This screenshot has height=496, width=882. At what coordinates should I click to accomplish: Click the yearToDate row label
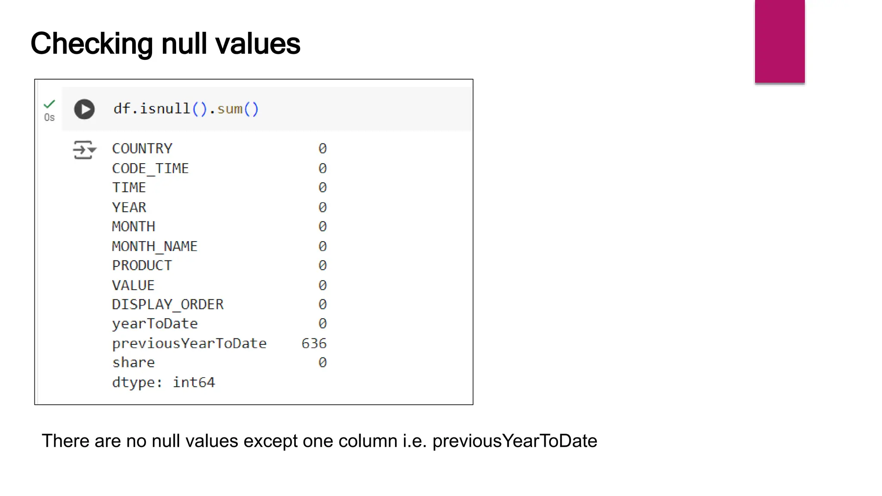pyautogui.click(x=155, y=324)
